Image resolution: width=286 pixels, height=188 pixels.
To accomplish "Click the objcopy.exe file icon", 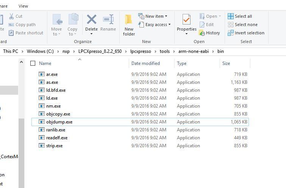I will (42, 114).
